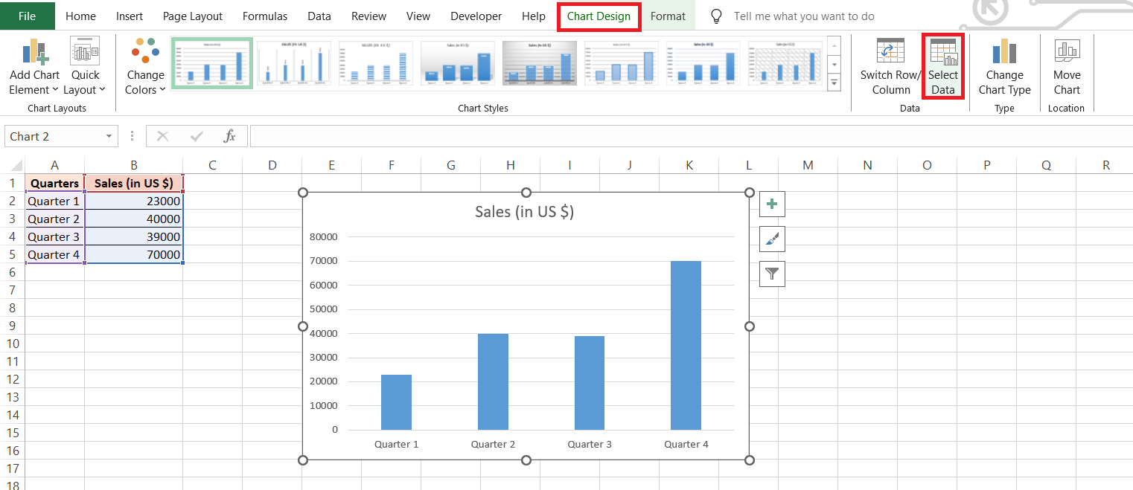This screenshot has height=490, width=1133.
Task: Click the formula bar cancel X icon
Action: pos(163,136)
